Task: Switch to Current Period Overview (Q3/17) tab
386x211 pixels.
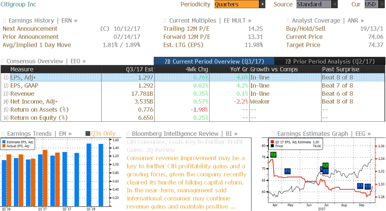Action: [x=214, y=61]
